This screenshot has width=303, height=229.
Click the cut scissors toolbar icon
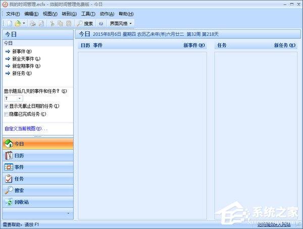(x=52, y=24)
